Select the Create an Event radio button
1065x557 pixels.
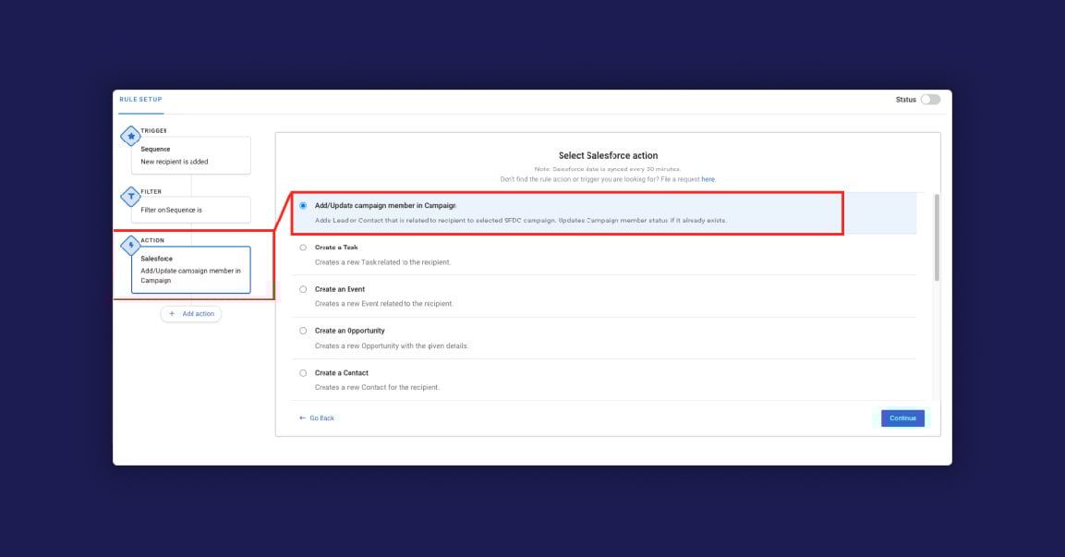(x=303, y=288)
